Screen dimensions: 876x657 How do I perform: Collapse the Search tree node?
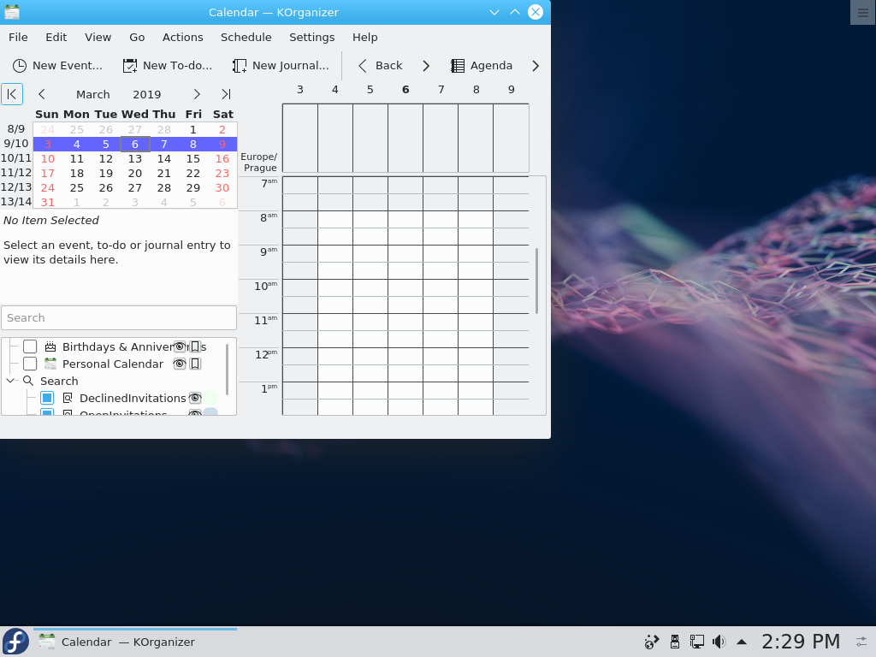(10, 381)
